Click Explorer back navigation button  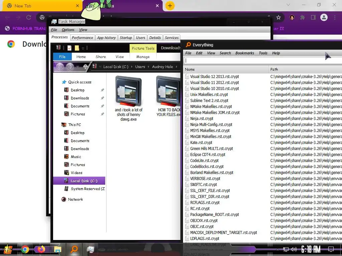(x=60, y=67)
